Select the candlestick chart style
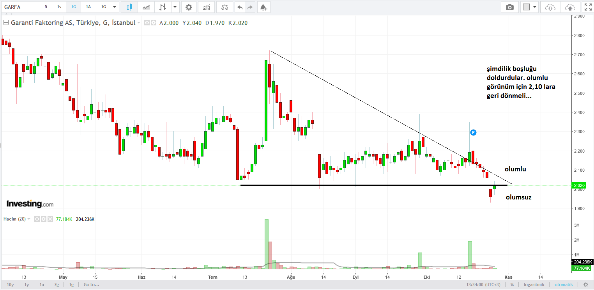The width and height of the screenshot is (594, 290). pos(130,7)
